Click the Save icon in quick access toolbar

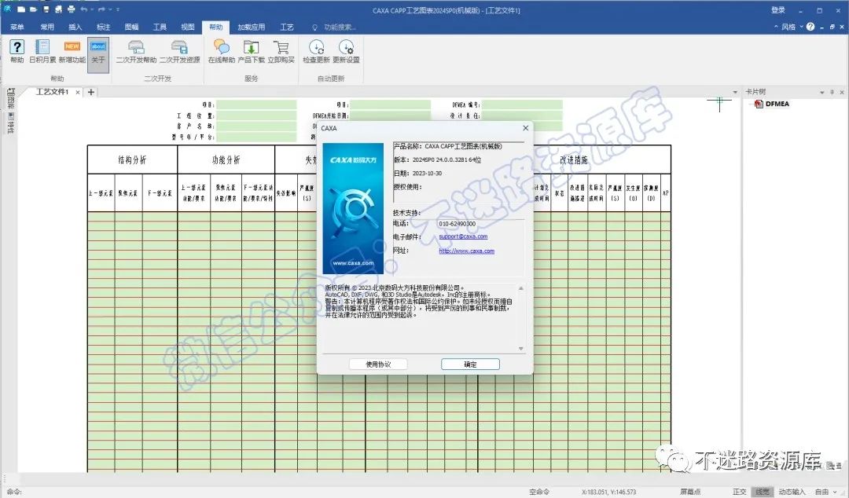[46, 9]
